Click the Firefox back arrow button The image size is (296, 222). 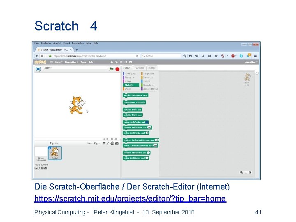37,56
